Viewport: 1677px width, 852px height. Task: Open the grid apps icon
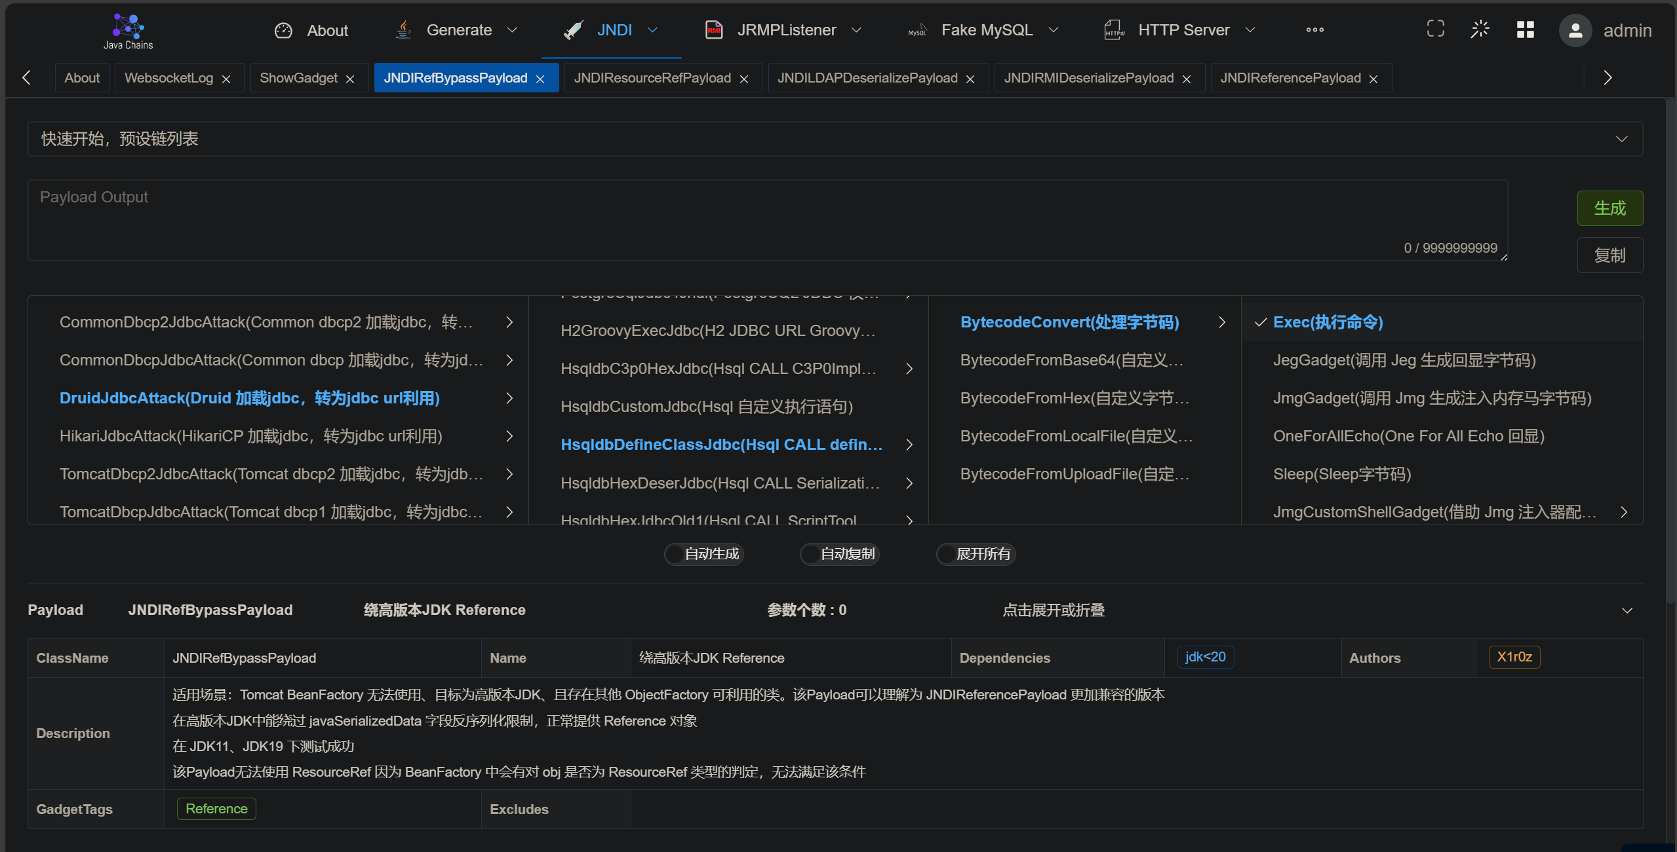1526,29
